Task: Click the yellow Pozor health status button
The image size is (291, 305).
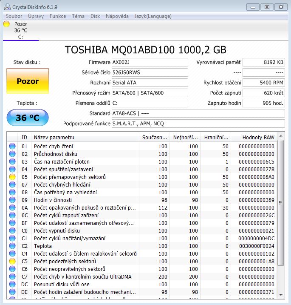Action: [28, 81]
